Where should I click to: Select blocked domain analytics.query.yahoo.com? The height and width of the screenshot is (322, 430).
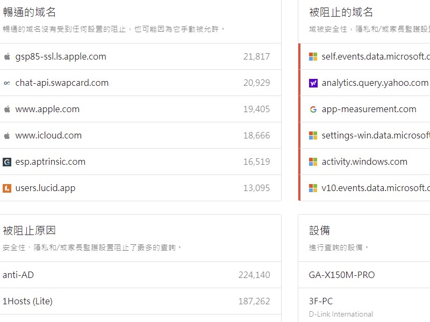(x=375, y=83)
